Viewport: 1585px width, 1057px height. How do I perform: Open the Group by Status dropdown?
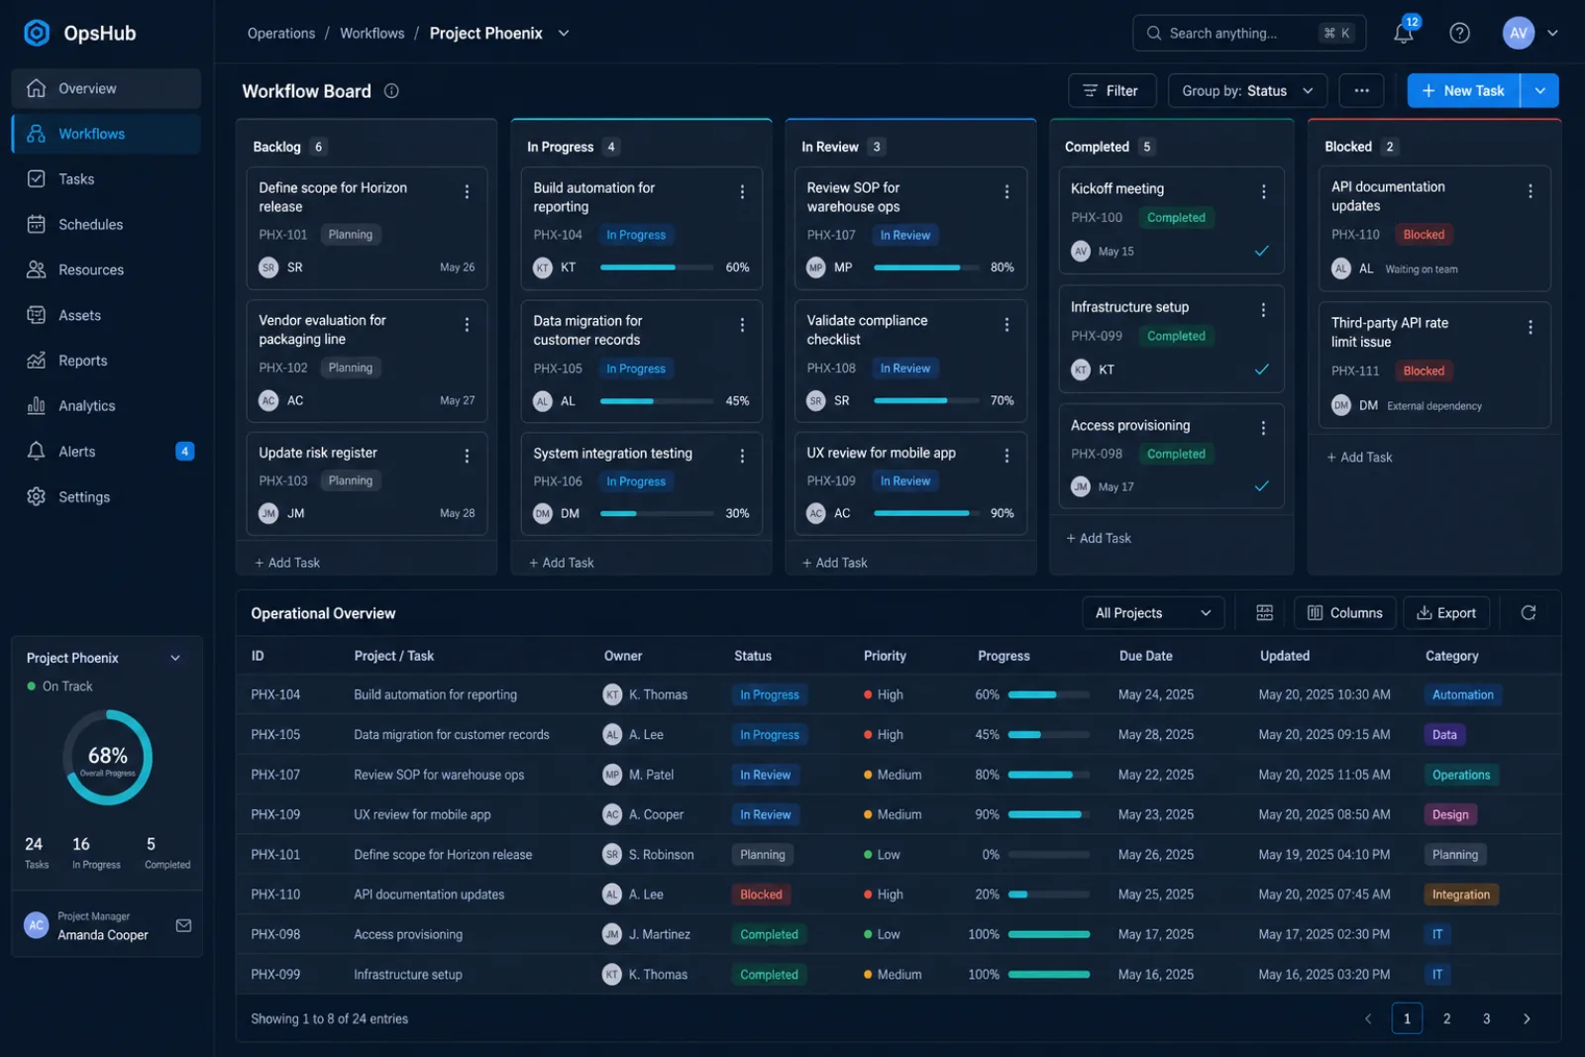(x=1247, y=90)
